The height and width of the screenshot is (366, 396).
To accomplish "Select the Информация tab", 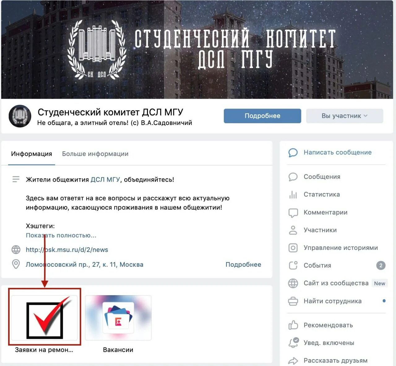I will click(x=32, y=154).
